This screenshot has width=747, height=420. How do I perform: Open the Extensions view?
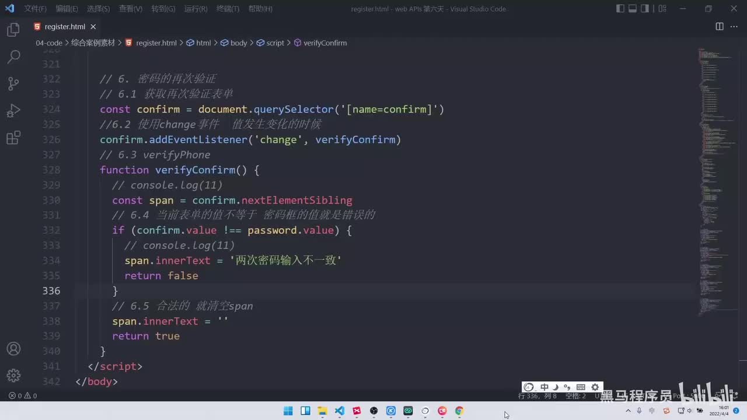pos(13,138)
